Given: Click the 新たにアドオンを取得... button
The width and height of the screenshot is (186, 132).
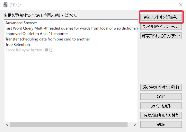Looking at the screenshot, I should point(161,17).
